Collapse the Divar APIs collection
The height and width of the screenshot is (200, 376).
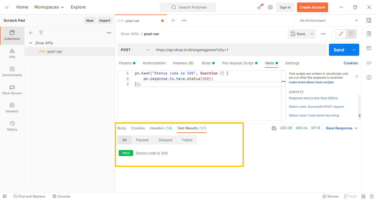[31, 43]
